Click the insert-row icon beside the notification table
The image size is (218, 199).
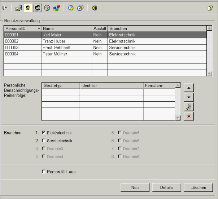pyautogui.click(x=188, y=107)
